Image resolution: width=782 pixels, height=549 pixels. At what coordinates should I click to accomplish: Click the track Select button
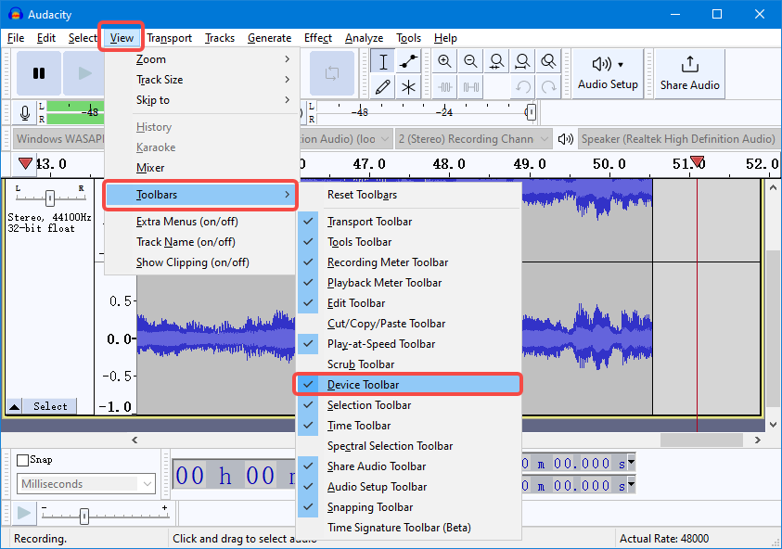coord(50,407)
